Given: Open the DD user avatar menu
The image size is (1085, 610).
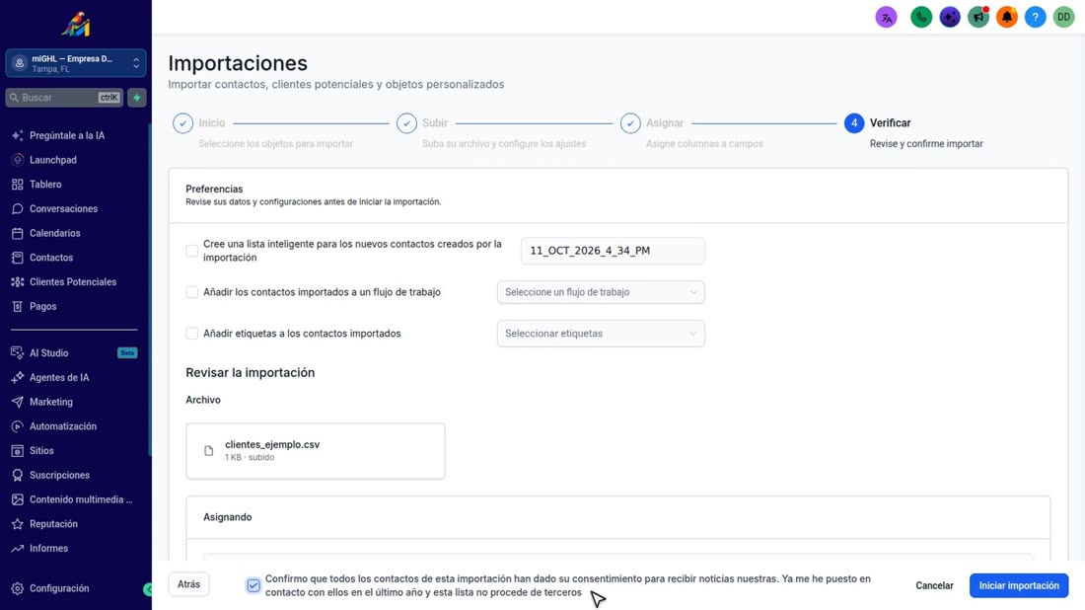Looking at the screenshot, I should [x=1063, y=18].
